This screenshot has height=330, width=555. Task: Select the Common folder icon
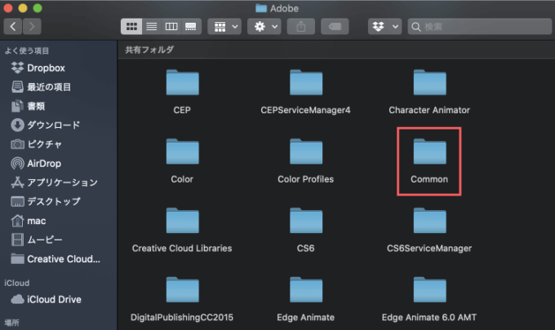(429, 152)
